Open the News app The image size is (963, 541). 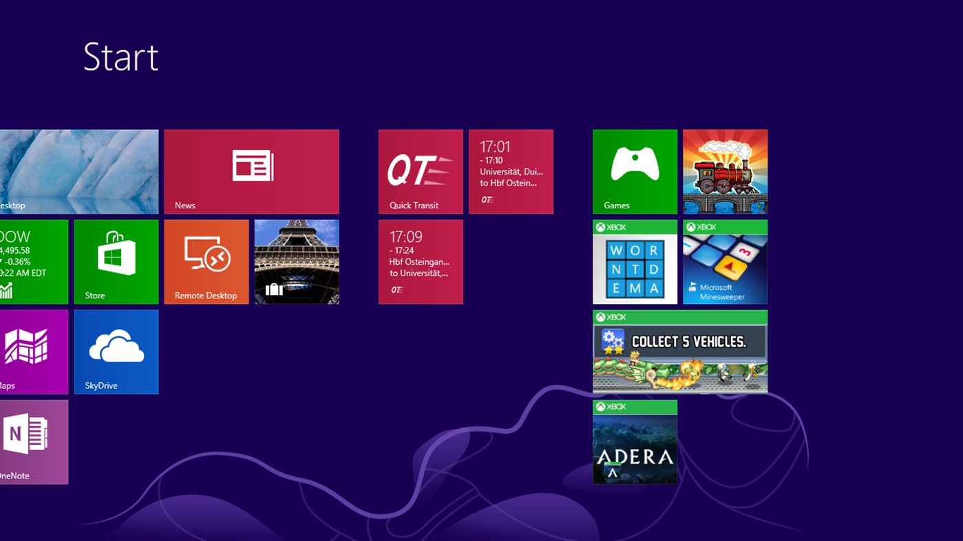pyautogui.click(x=251, y=171)
